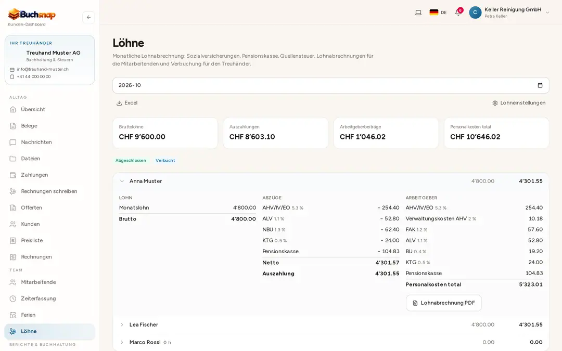Click the laptop device icon in header

click(418, 12)
